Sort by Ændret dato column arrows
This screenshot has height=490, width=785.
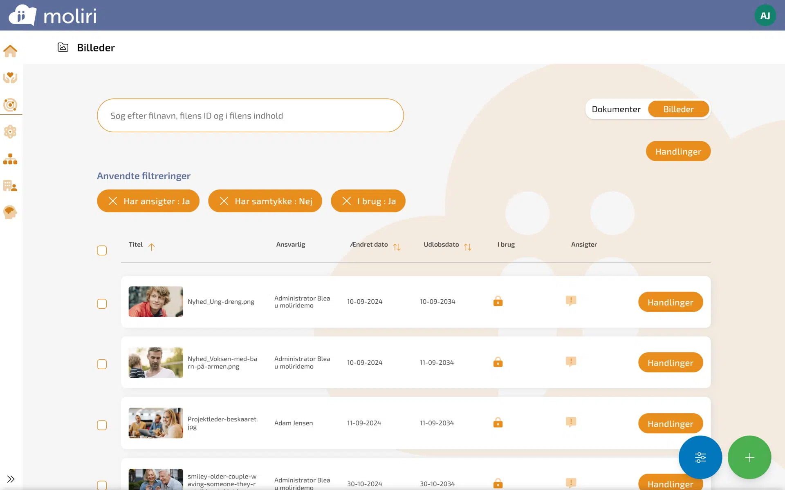coord(397,247)
